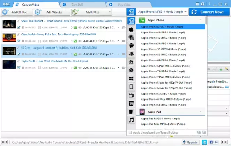Image resolution: width=231 pixels, height=146 pixels.
Task: Select the TV output category icon
Action: click(131, 95)
